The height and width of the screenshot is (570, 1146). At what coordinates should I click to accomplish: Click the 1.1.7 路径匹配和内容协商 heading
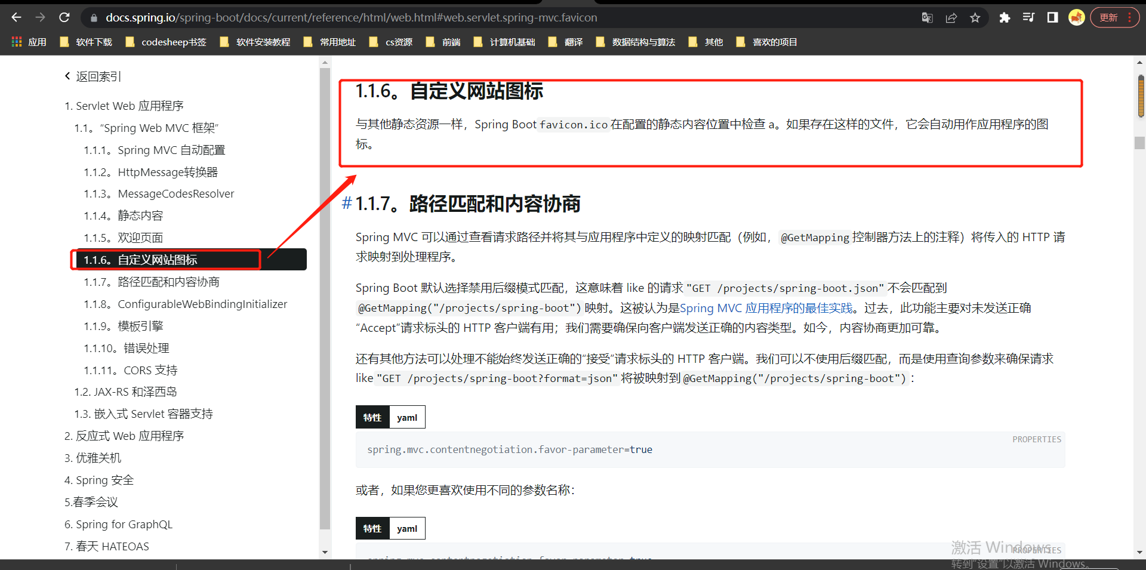pyautogui.click(x=467, y=204)
